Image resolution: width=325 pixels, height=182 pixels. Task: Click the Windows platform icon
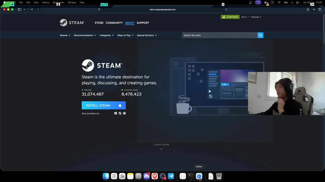pos(116,113)
